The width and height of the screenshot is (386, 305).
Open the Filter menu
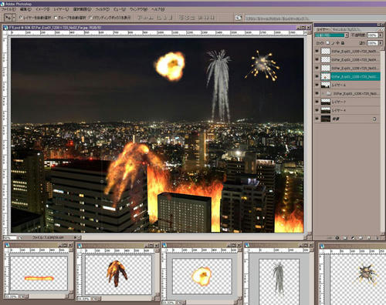(103, 9)
